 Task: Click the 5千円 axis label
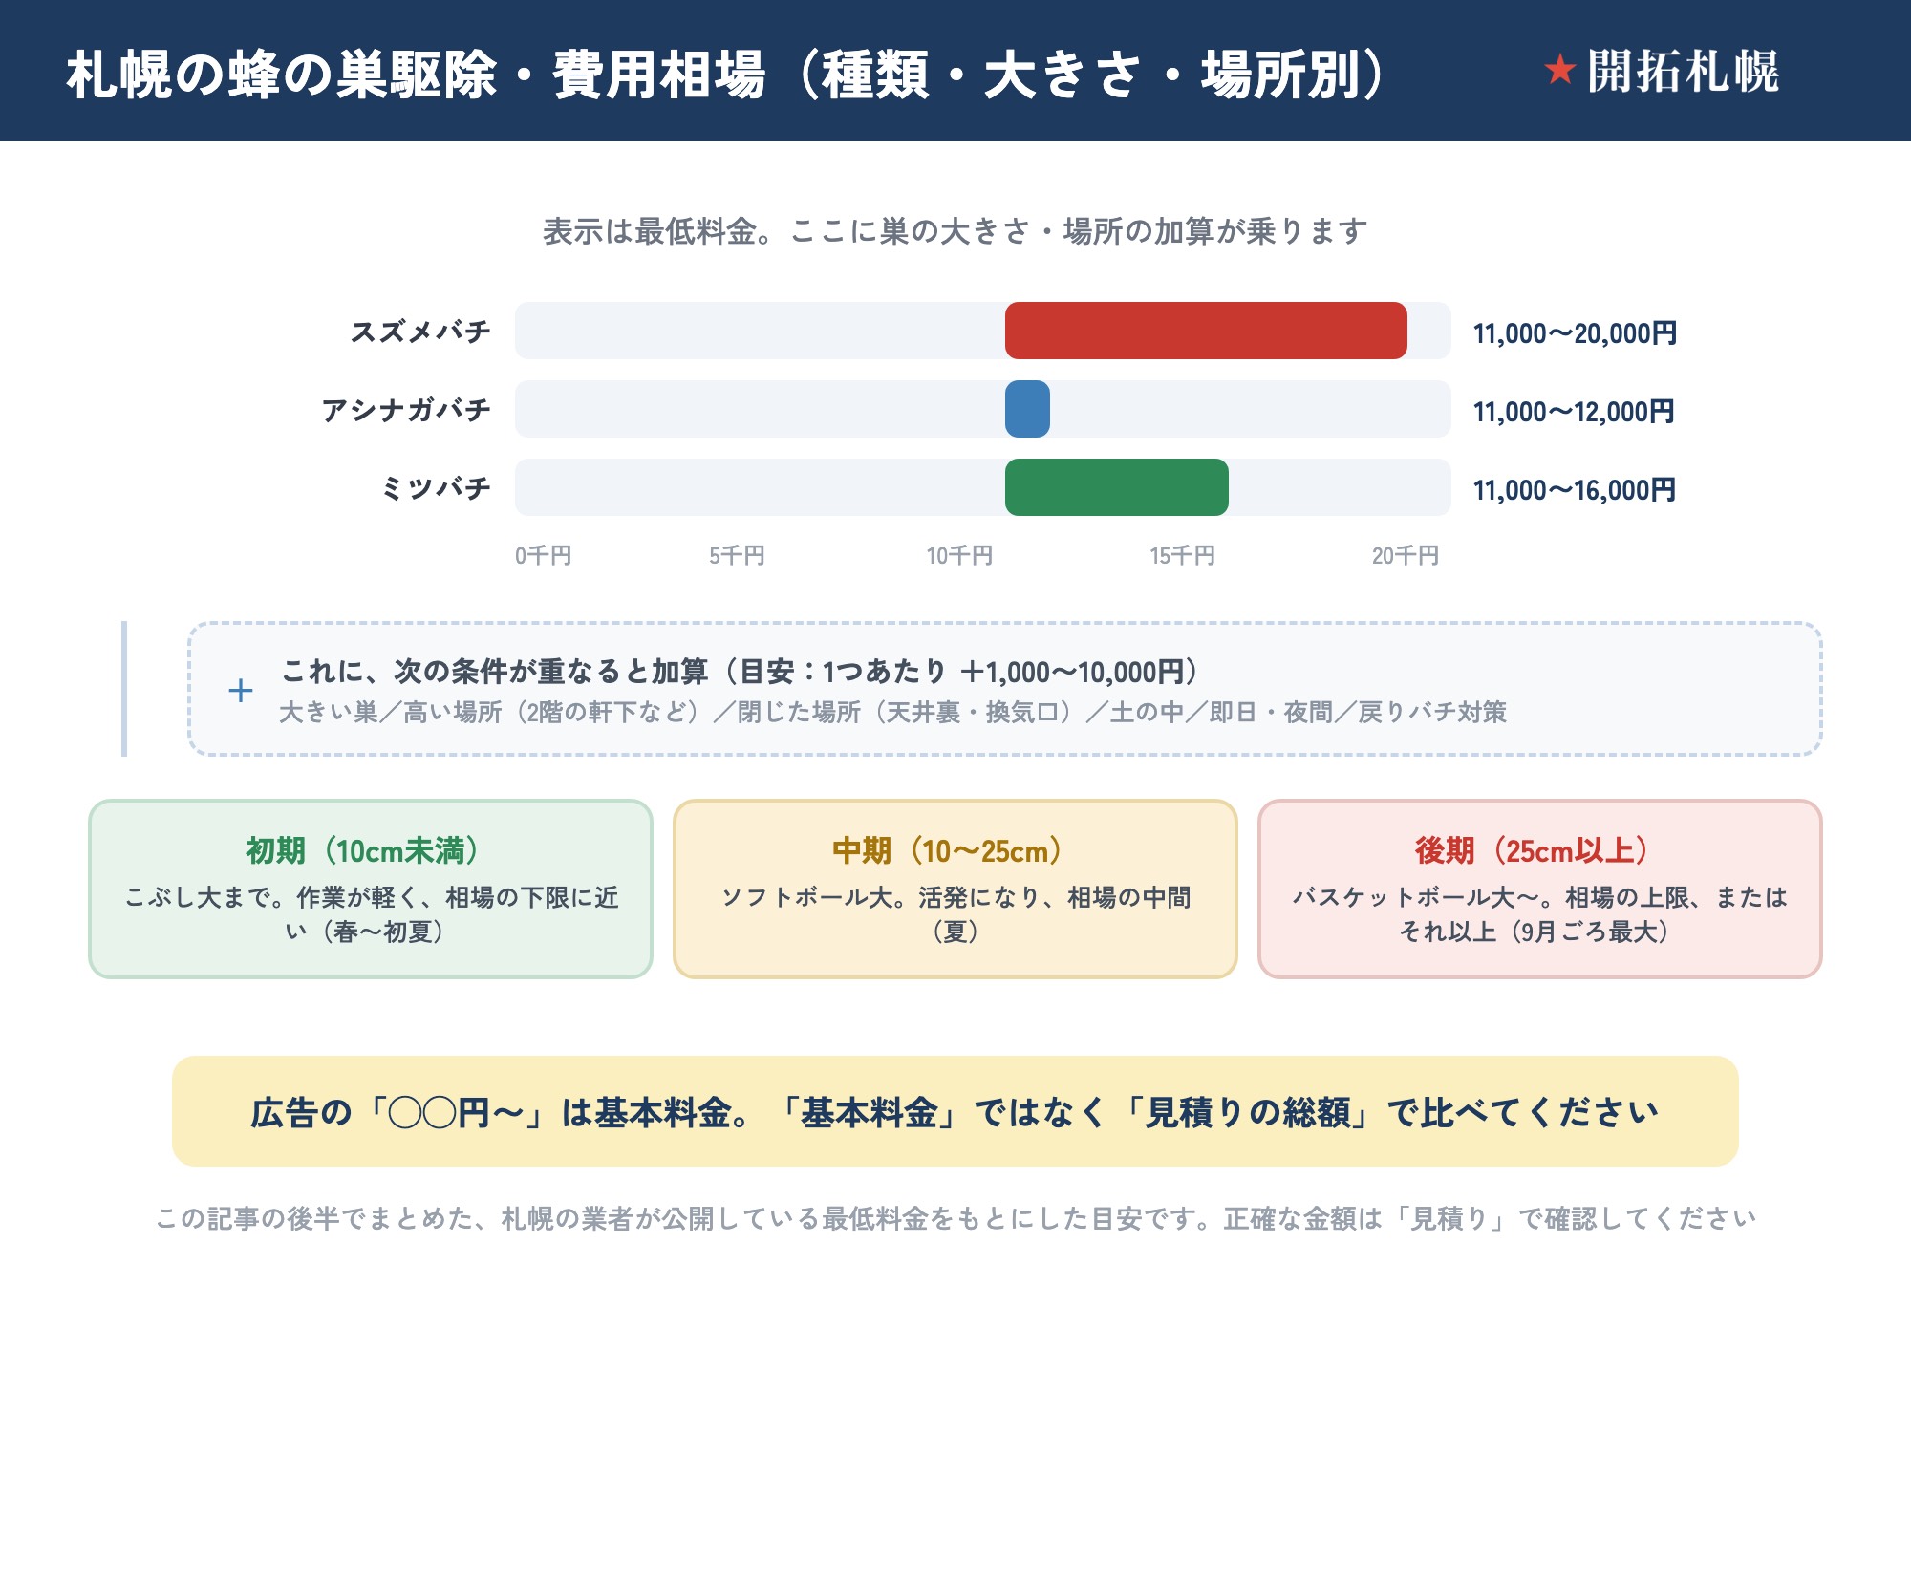737,555
